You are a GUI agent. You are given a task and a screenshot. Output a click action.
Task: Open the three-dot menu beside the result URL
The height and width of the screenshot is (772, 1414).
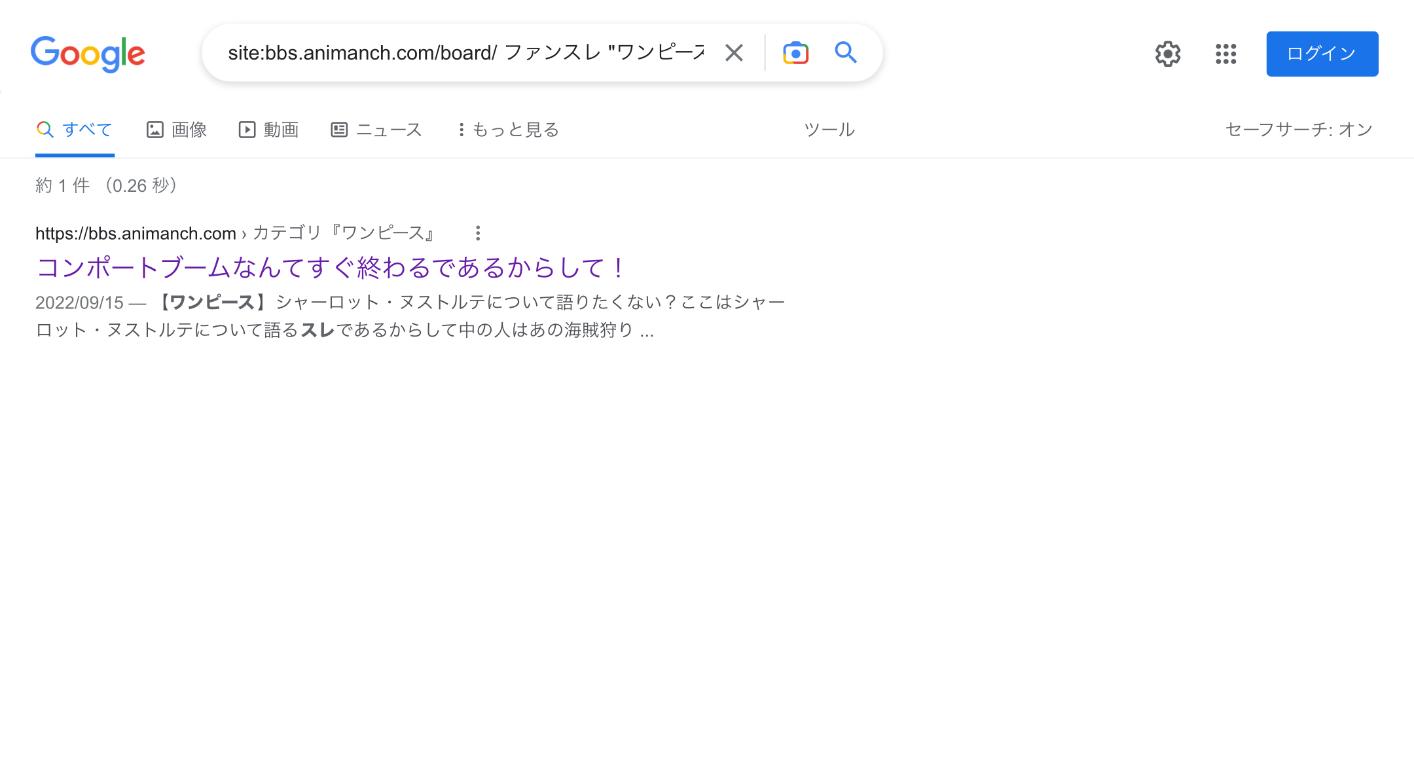click(x=478, y=233)
